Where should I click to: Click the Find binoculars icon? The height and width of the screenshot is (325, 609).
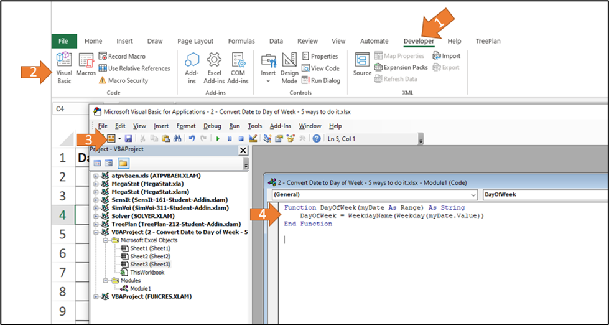coord(177,138)
